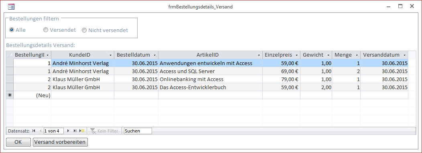Select cell 'Anwendungen entwickeln mit Access'
The image size is (422, 153).
(211, 63)
